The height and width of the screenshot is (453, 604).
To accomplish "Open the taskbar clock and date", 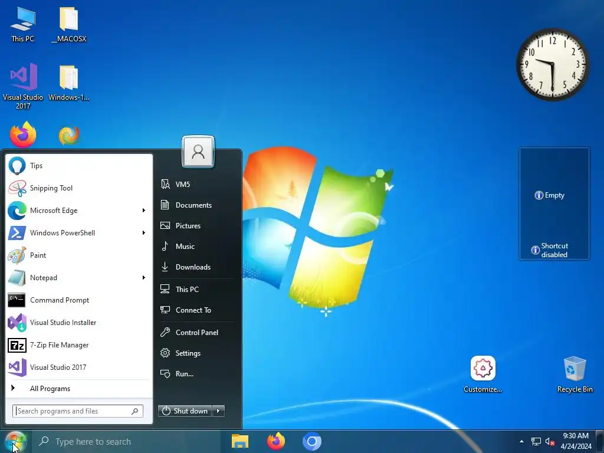I will pyautogui.click(x=576, y=441).
